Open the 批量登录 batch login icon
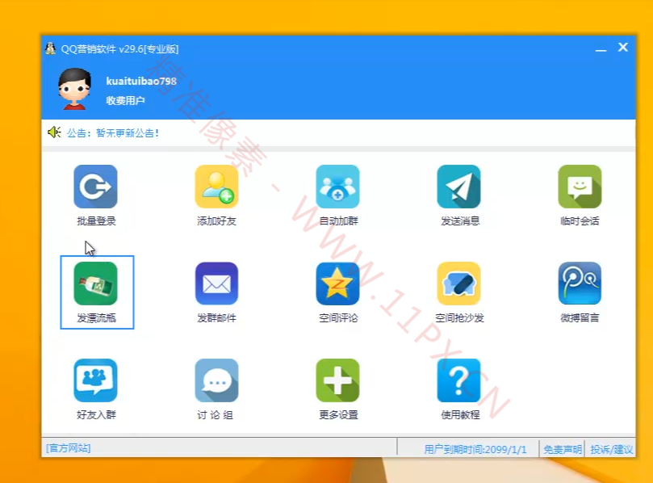The image size is (653, 483). point(95,187)
